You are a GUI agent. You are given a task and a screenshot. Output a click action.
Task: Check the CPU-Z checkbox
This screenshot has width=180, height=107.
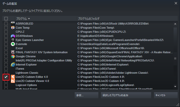6,32
